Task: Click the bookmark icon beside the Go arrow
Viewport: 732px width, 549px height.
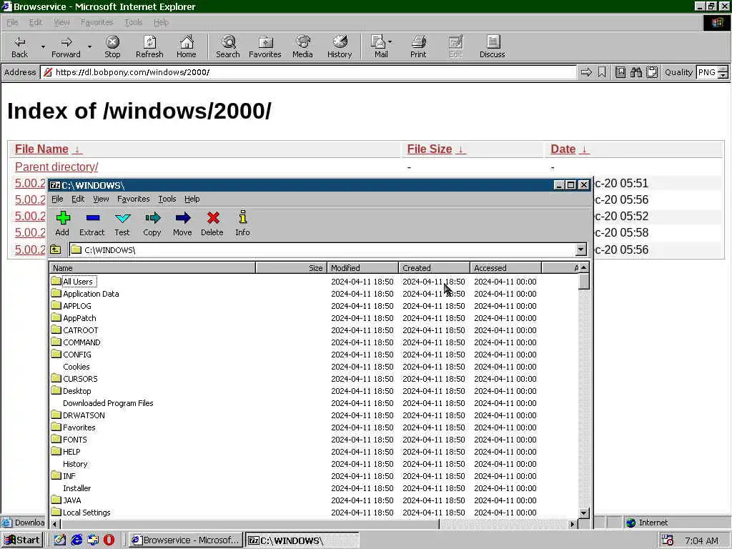Action: (x=602, y=72)
